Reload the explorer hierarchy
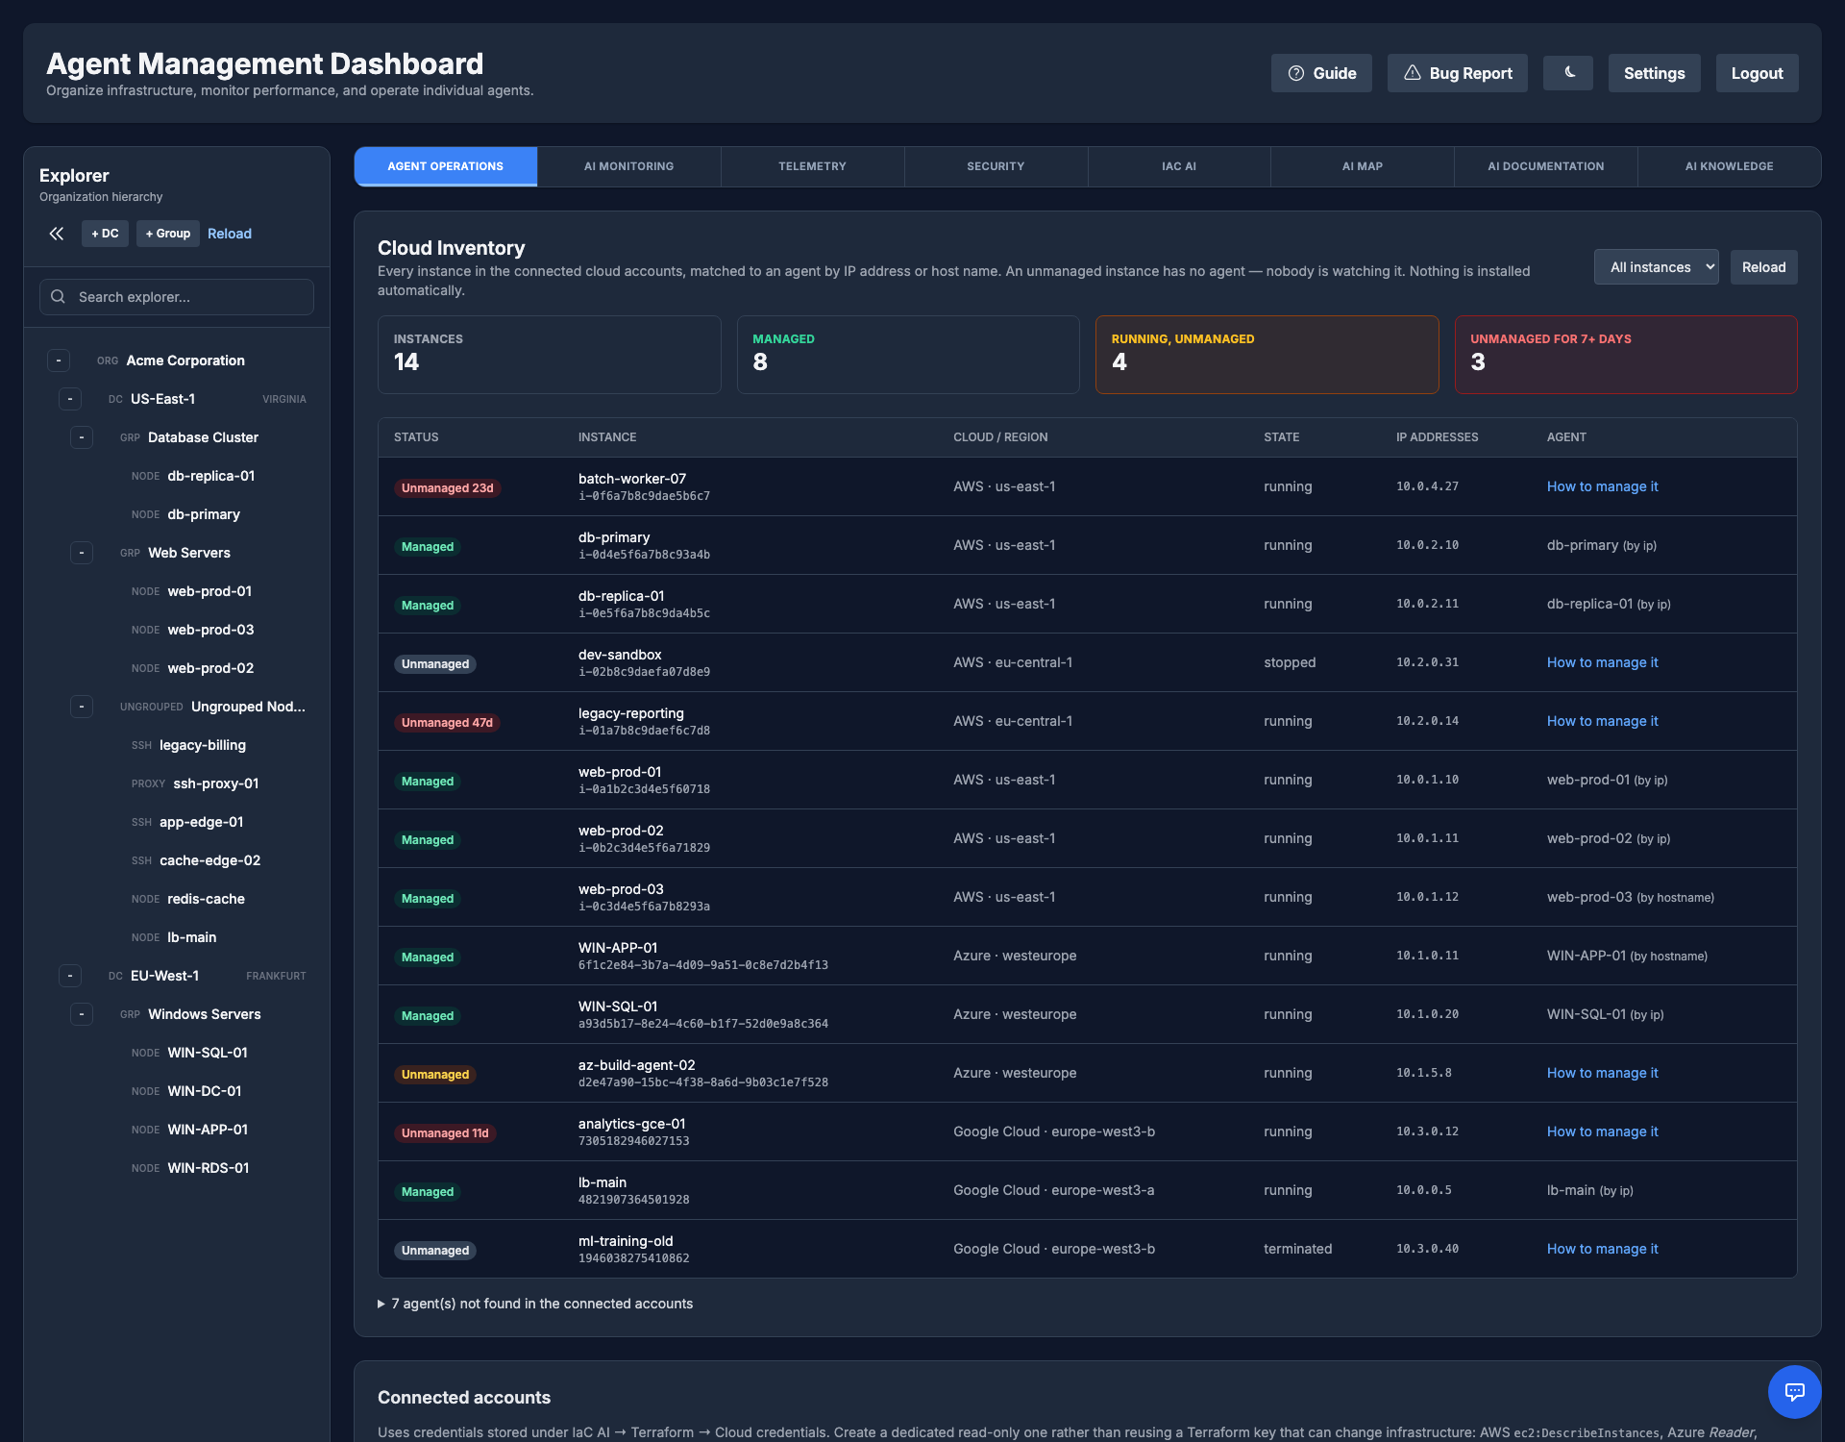This screenshot has width=1845, height=1442. coord(230,234)
